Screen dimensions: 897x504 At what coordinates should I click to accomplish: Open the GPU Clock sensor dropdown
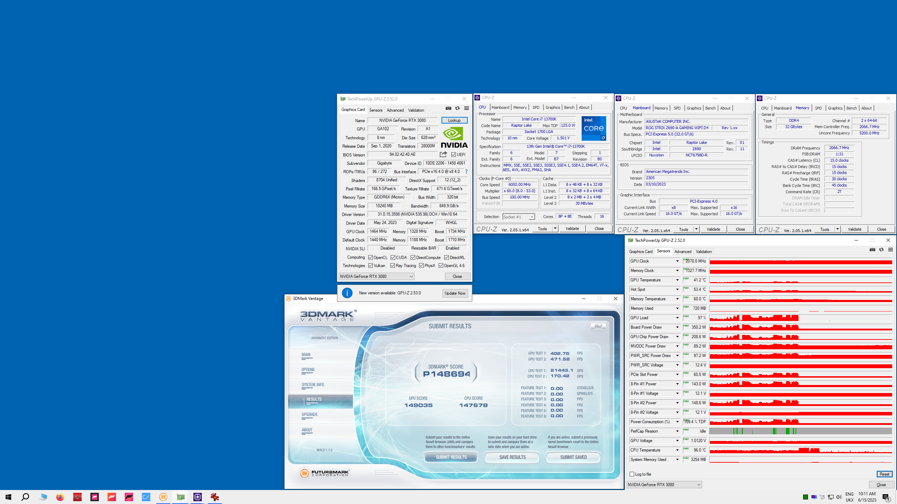click(x=677, y=261)
